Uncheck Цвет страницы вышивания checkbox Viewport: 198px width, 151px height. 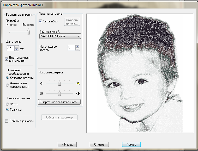pos(7,59)
